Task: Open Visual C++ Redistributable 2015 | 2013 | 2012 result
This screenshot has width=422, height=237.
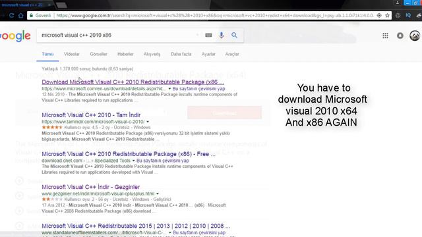Action: 136,226
